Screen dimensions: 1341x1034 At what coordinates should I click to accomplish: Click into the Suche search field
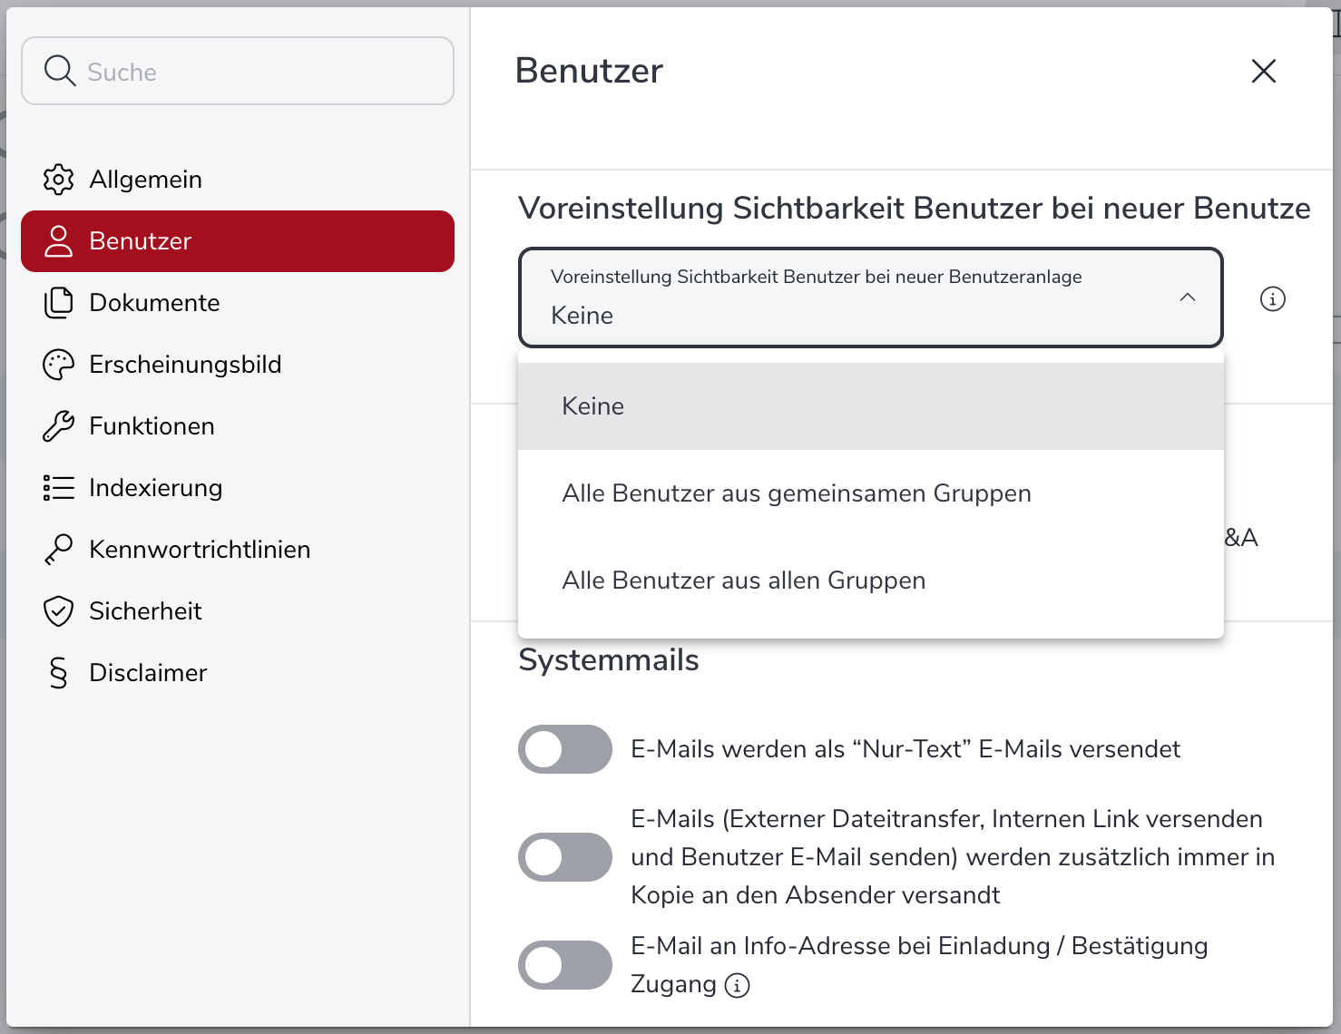tap(254, 72)
